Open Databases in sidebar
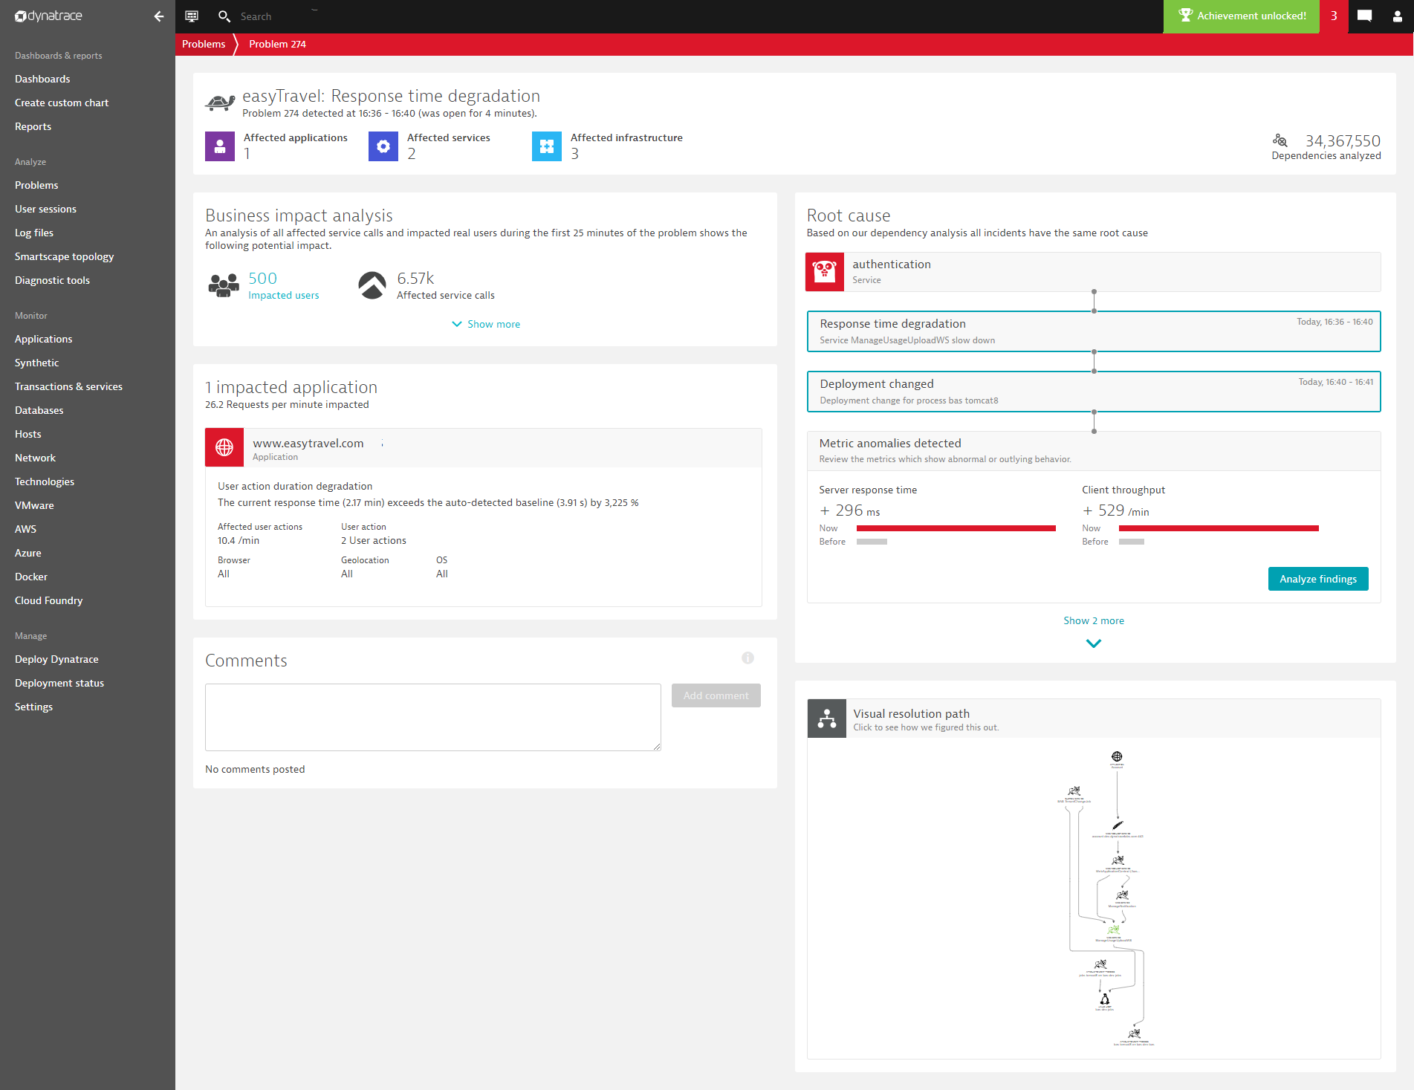1414x1090 pixels. coord(39,410)
